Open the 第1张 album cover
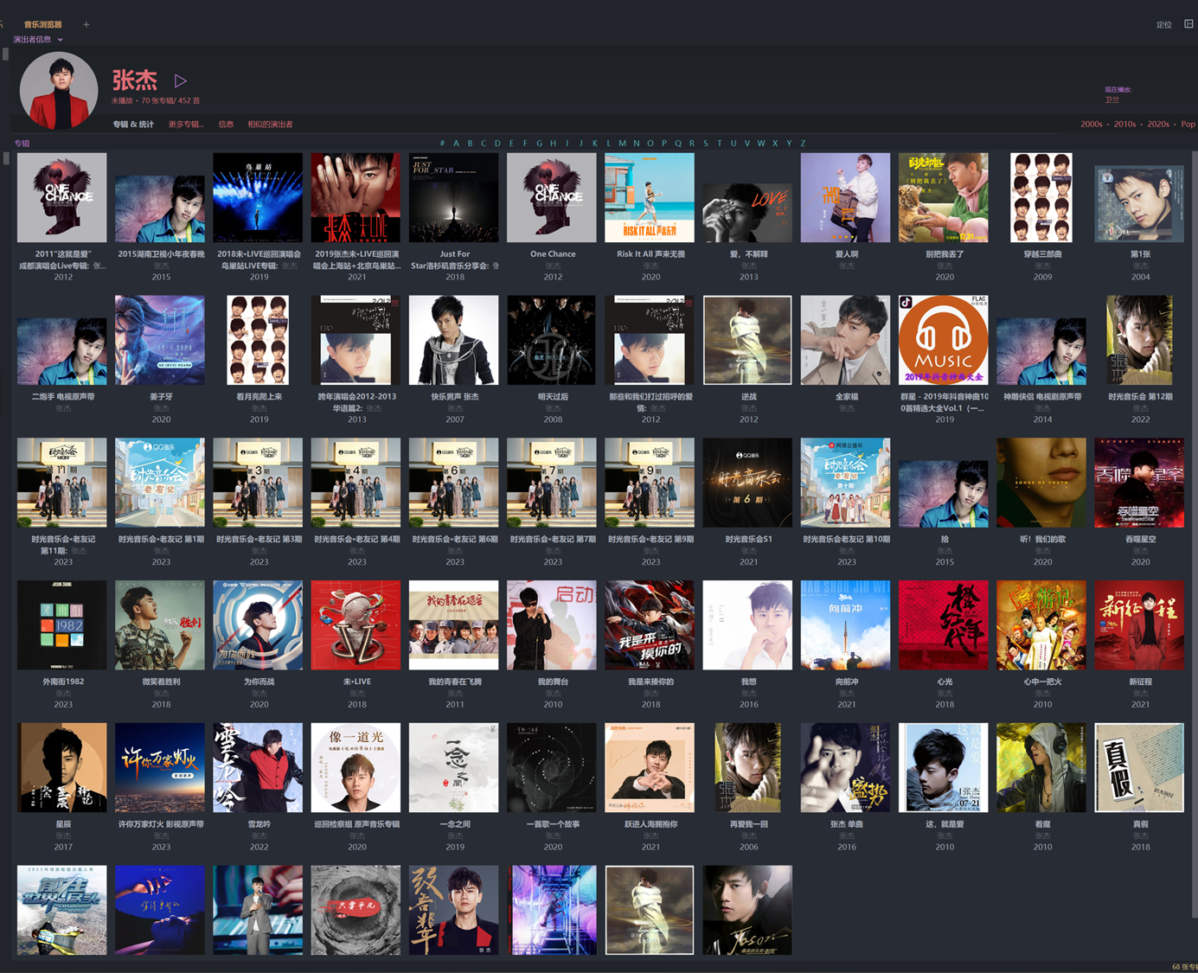The height and width of the screenshot is (973, 1198). pos(1140,204)
